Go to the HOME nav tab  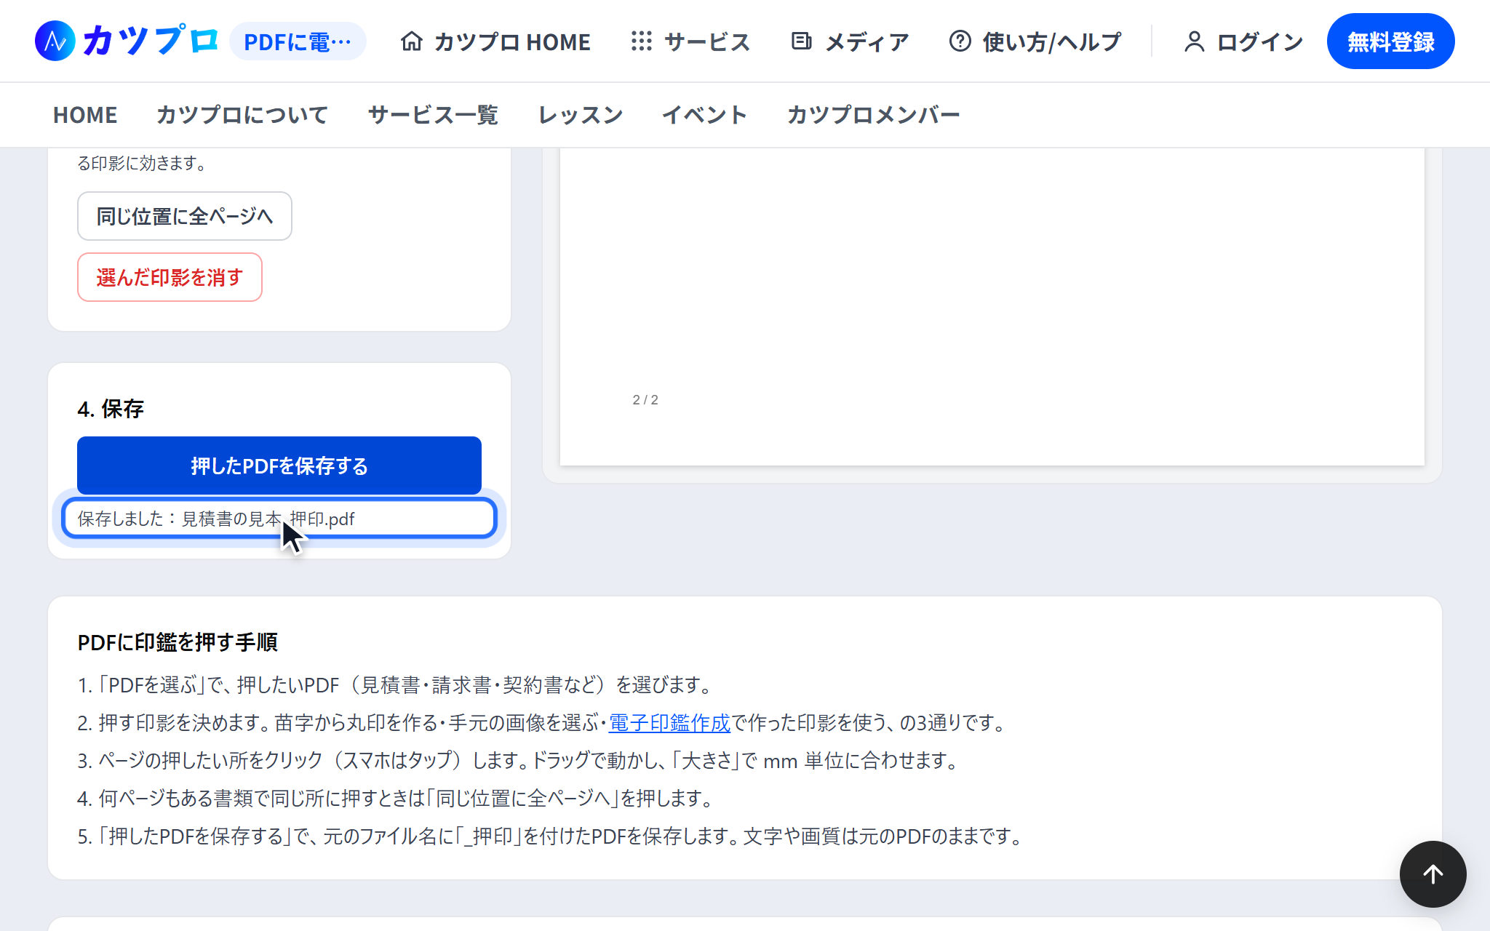tap(85, 115)
